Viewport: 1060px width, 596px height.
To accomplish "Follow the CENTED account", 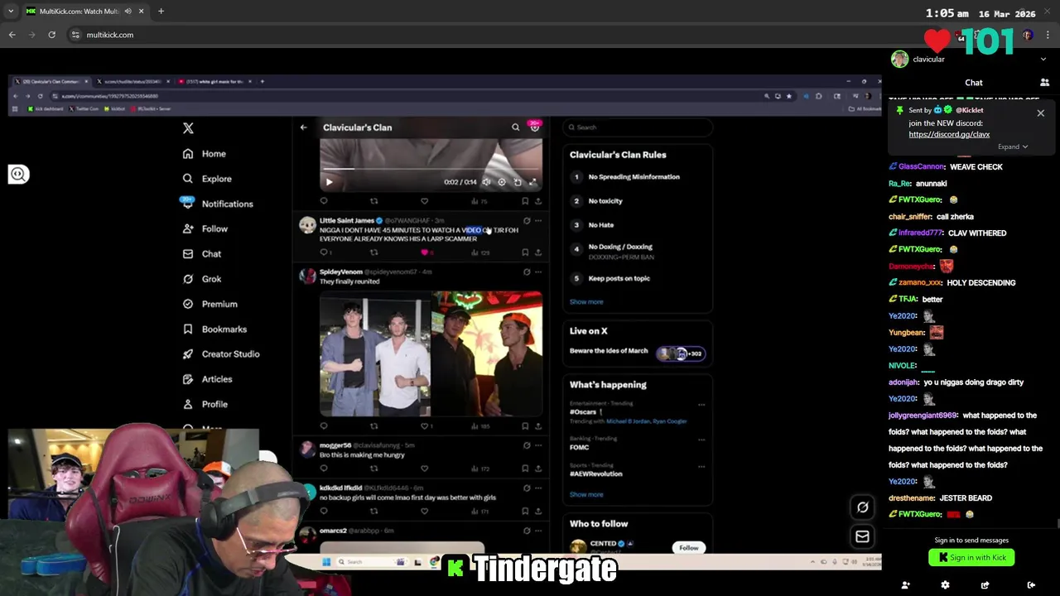I will point(689,548).
